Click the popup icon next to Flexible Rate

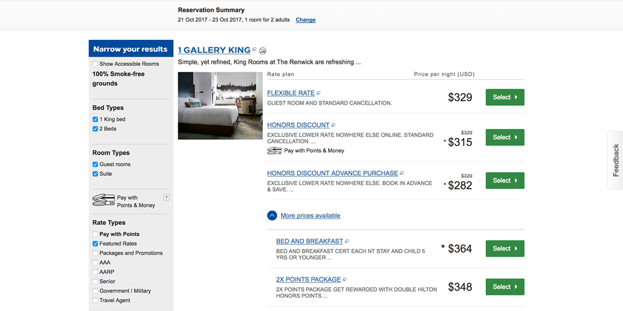tap(318, 93)
